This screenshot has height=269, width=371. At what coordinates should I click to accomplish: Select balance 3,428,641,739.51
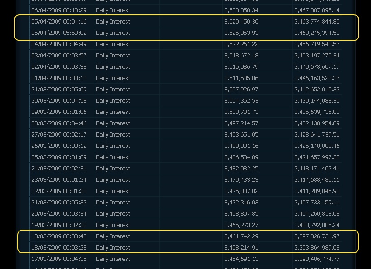pos(317,135)
